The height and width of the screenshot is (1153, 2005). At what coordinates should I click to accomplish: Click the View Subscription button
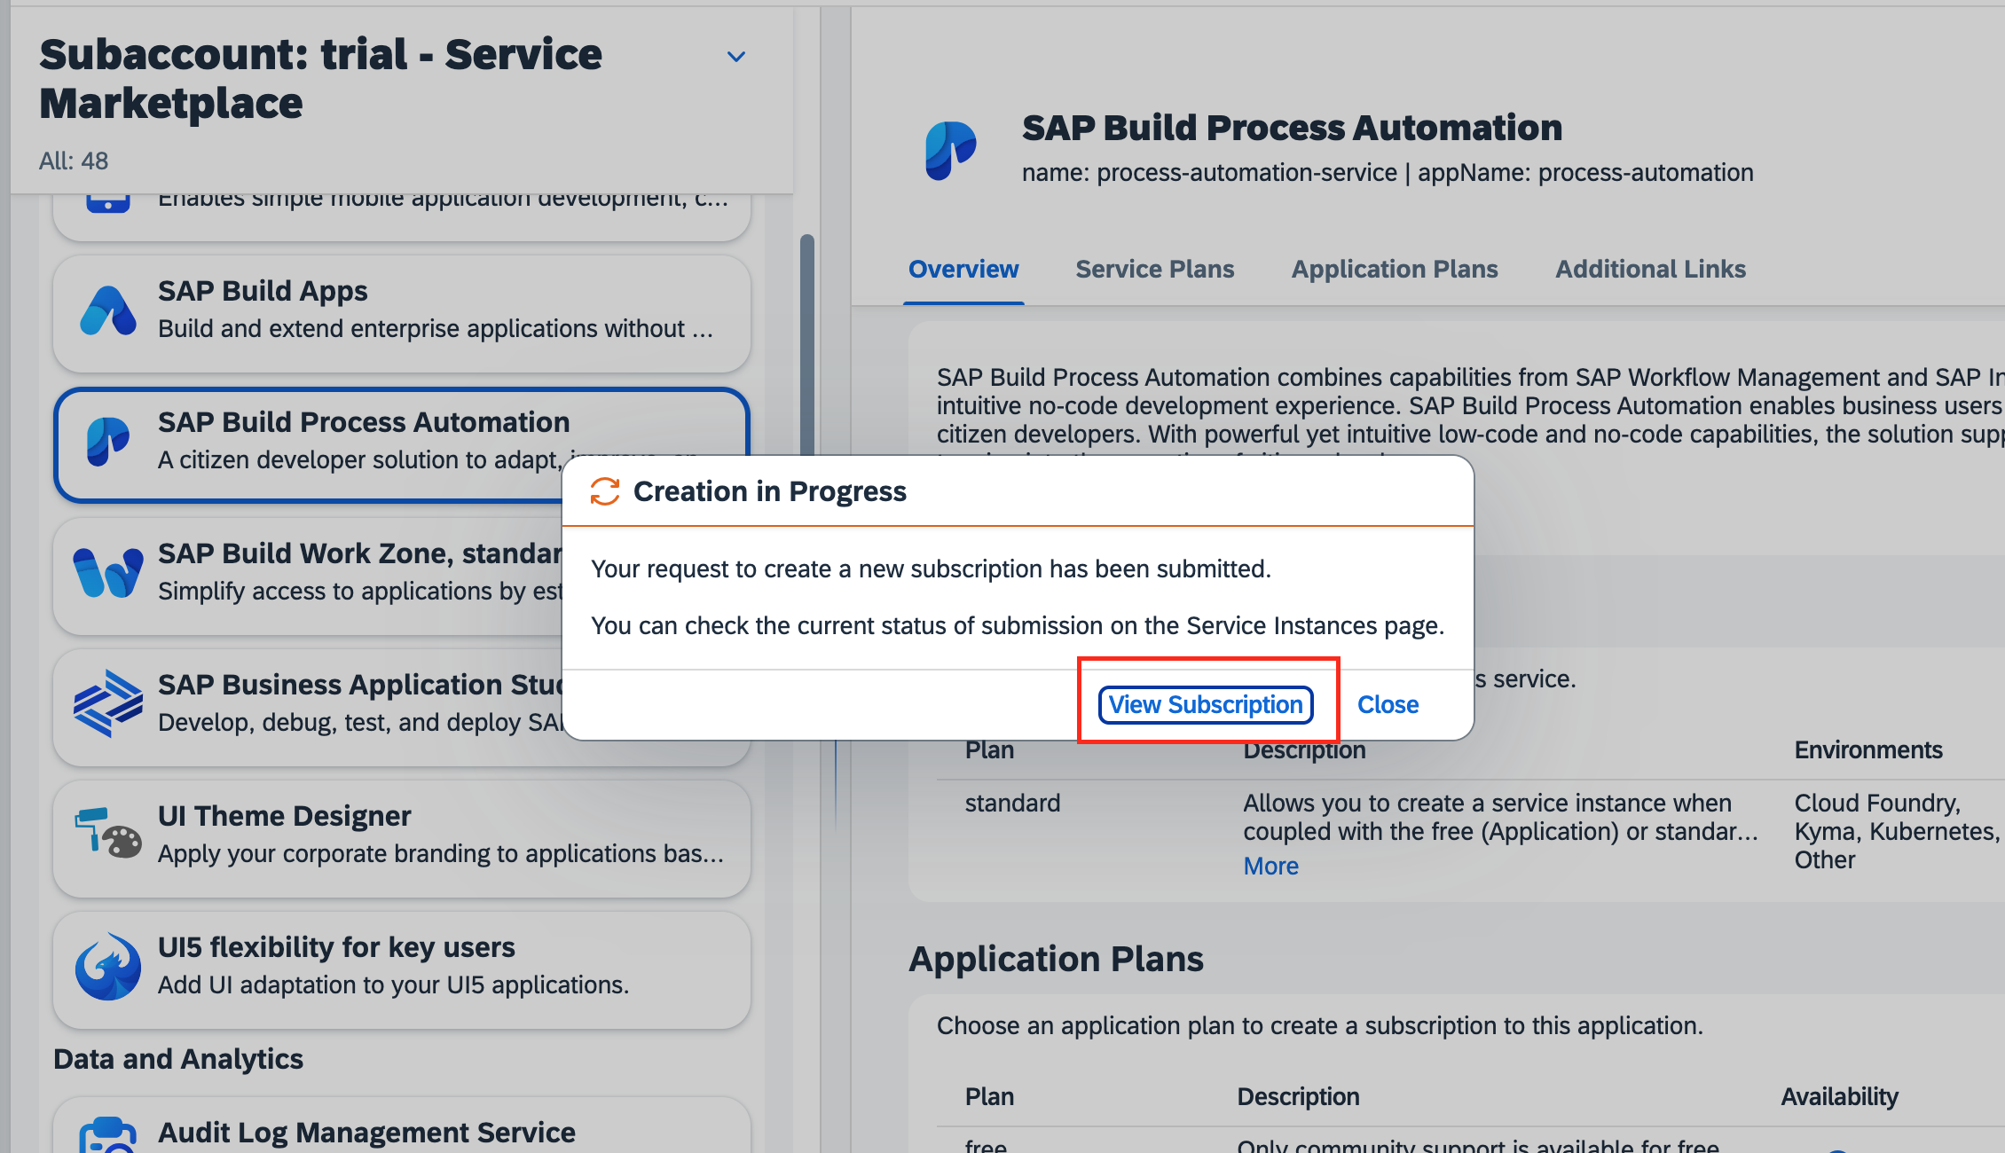tap(1206, 704)
